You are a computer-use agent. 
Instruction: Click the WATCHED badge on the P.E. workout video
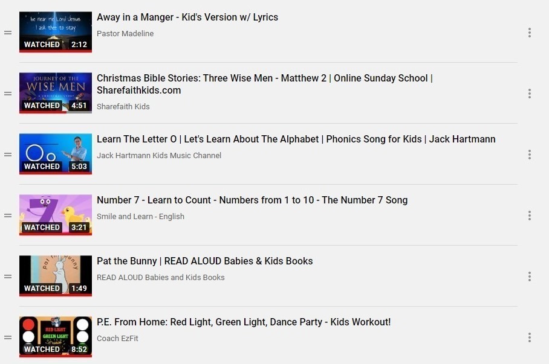pyautogui.click(x=41, y=349)
